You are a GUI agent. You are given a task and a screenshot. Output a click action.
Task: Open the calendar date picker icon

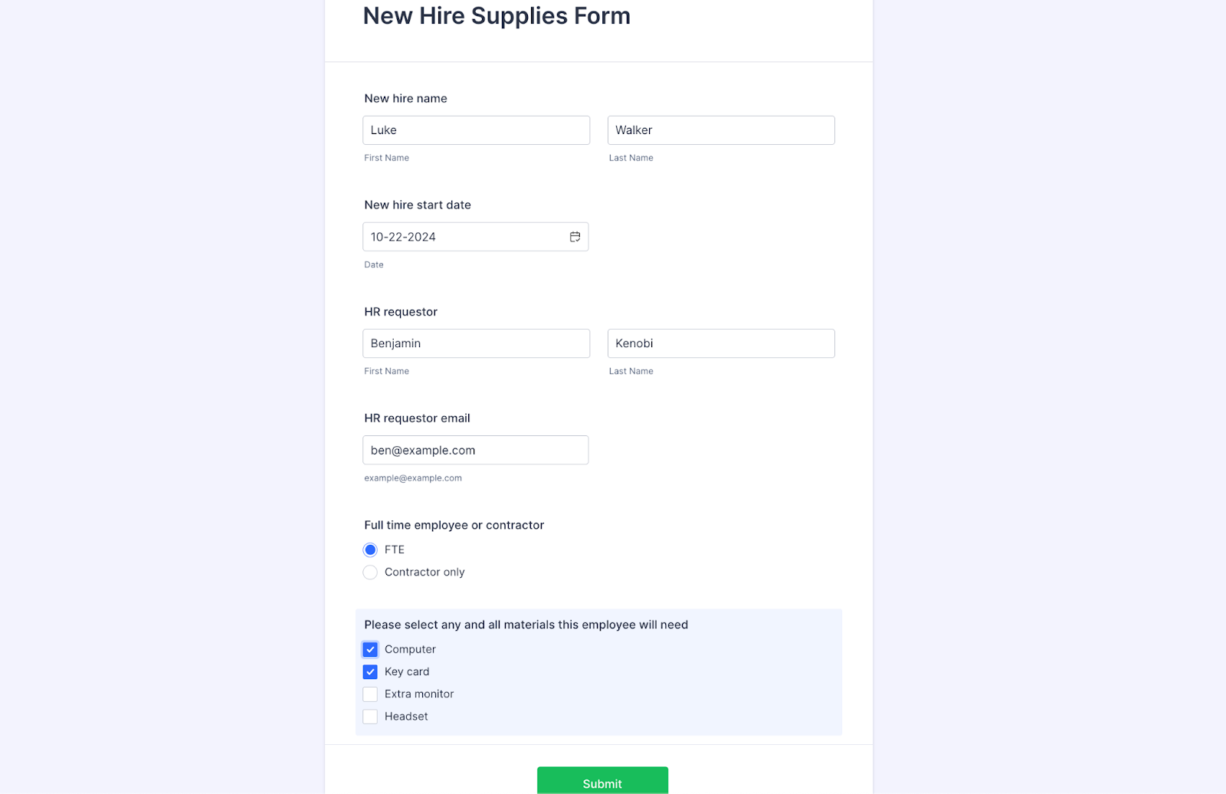pyautogui.click(x=575, y=237)
